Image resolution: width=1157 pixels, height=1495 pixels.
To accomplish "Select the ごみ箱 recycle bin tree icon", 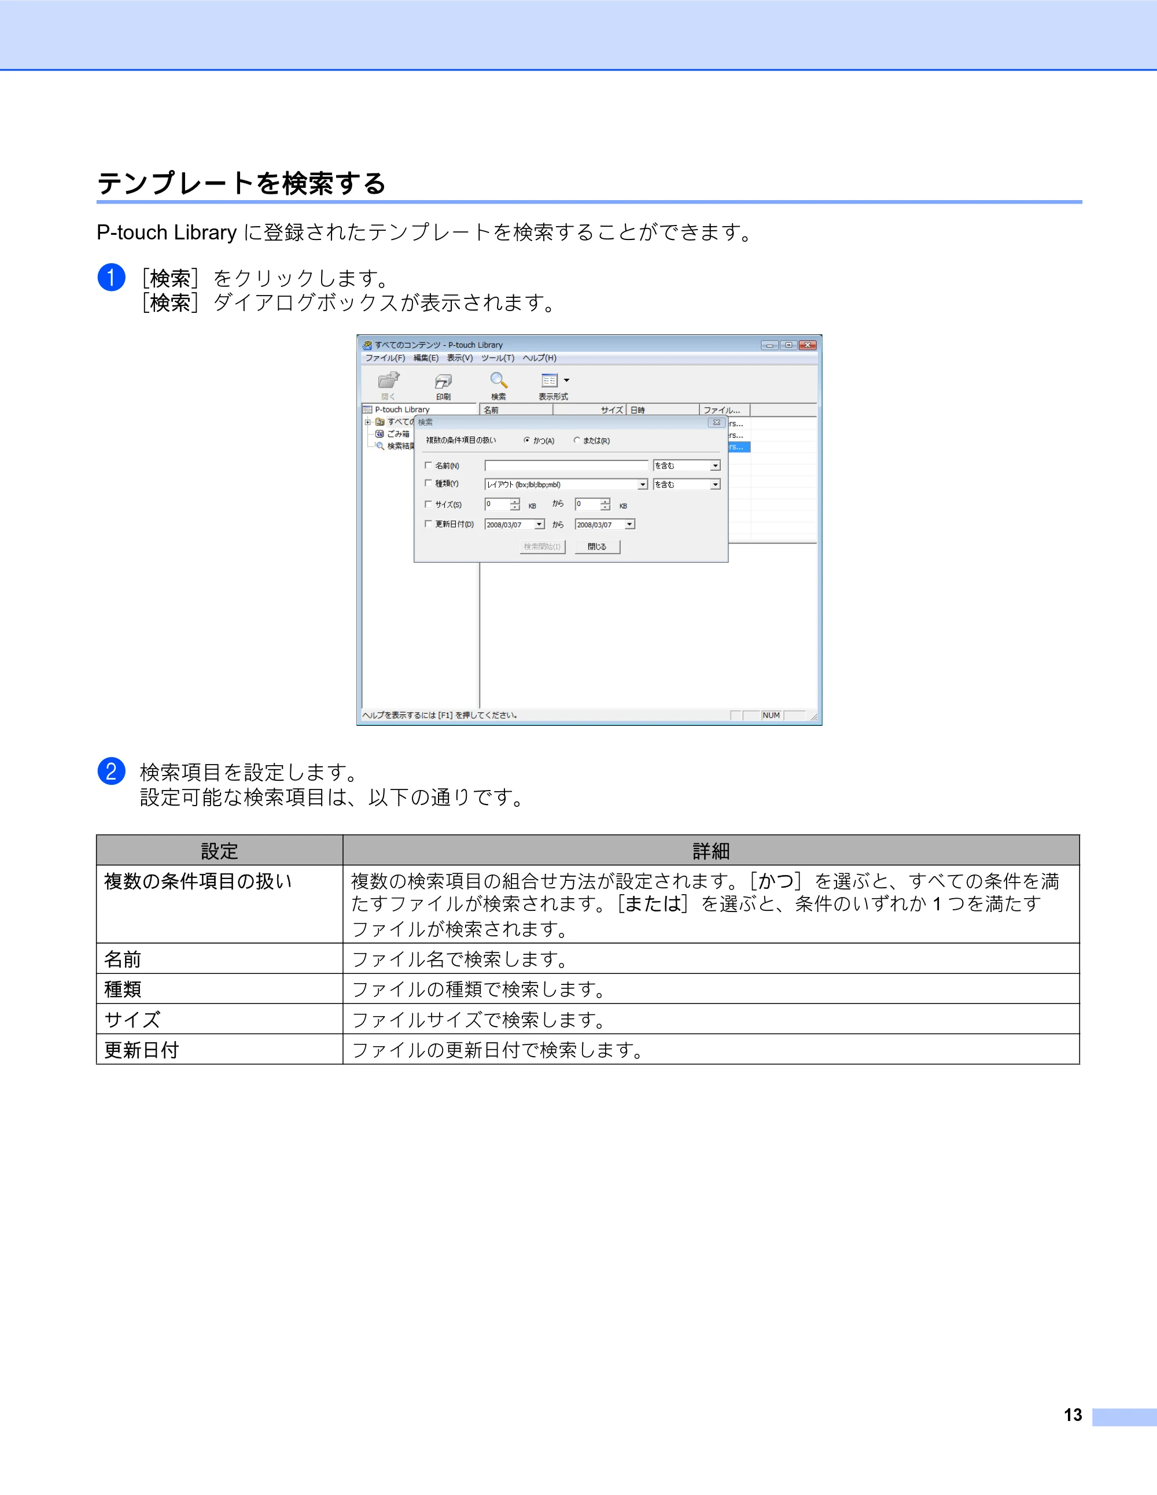I will (380, 434).
